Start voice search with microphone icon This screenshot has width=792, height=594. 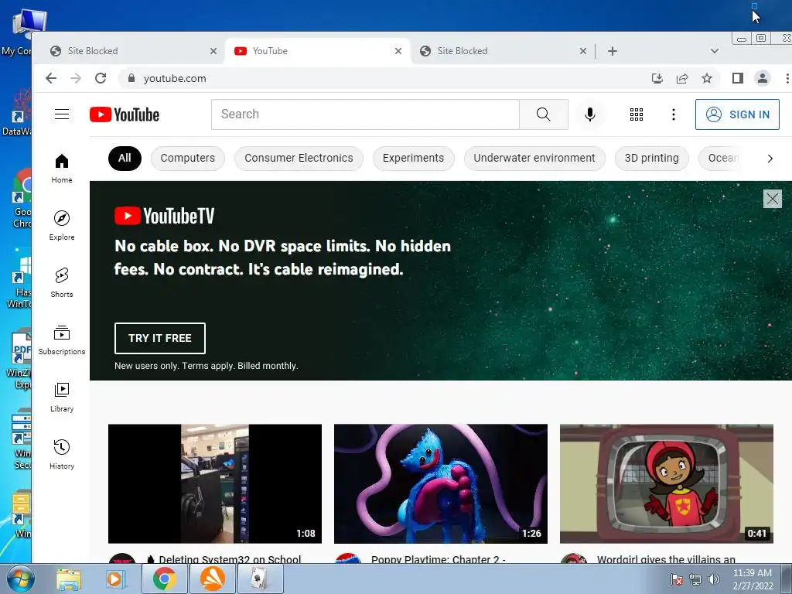click(x=589, y=114)
